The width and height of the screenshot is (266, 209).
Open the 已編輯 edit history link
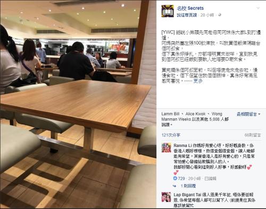click(x=211, y=178)
